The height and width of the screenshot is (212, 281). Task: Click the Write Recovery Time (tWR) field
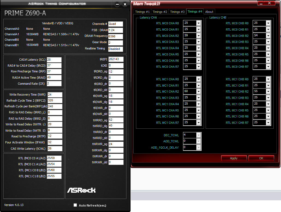tap(55, 95)
